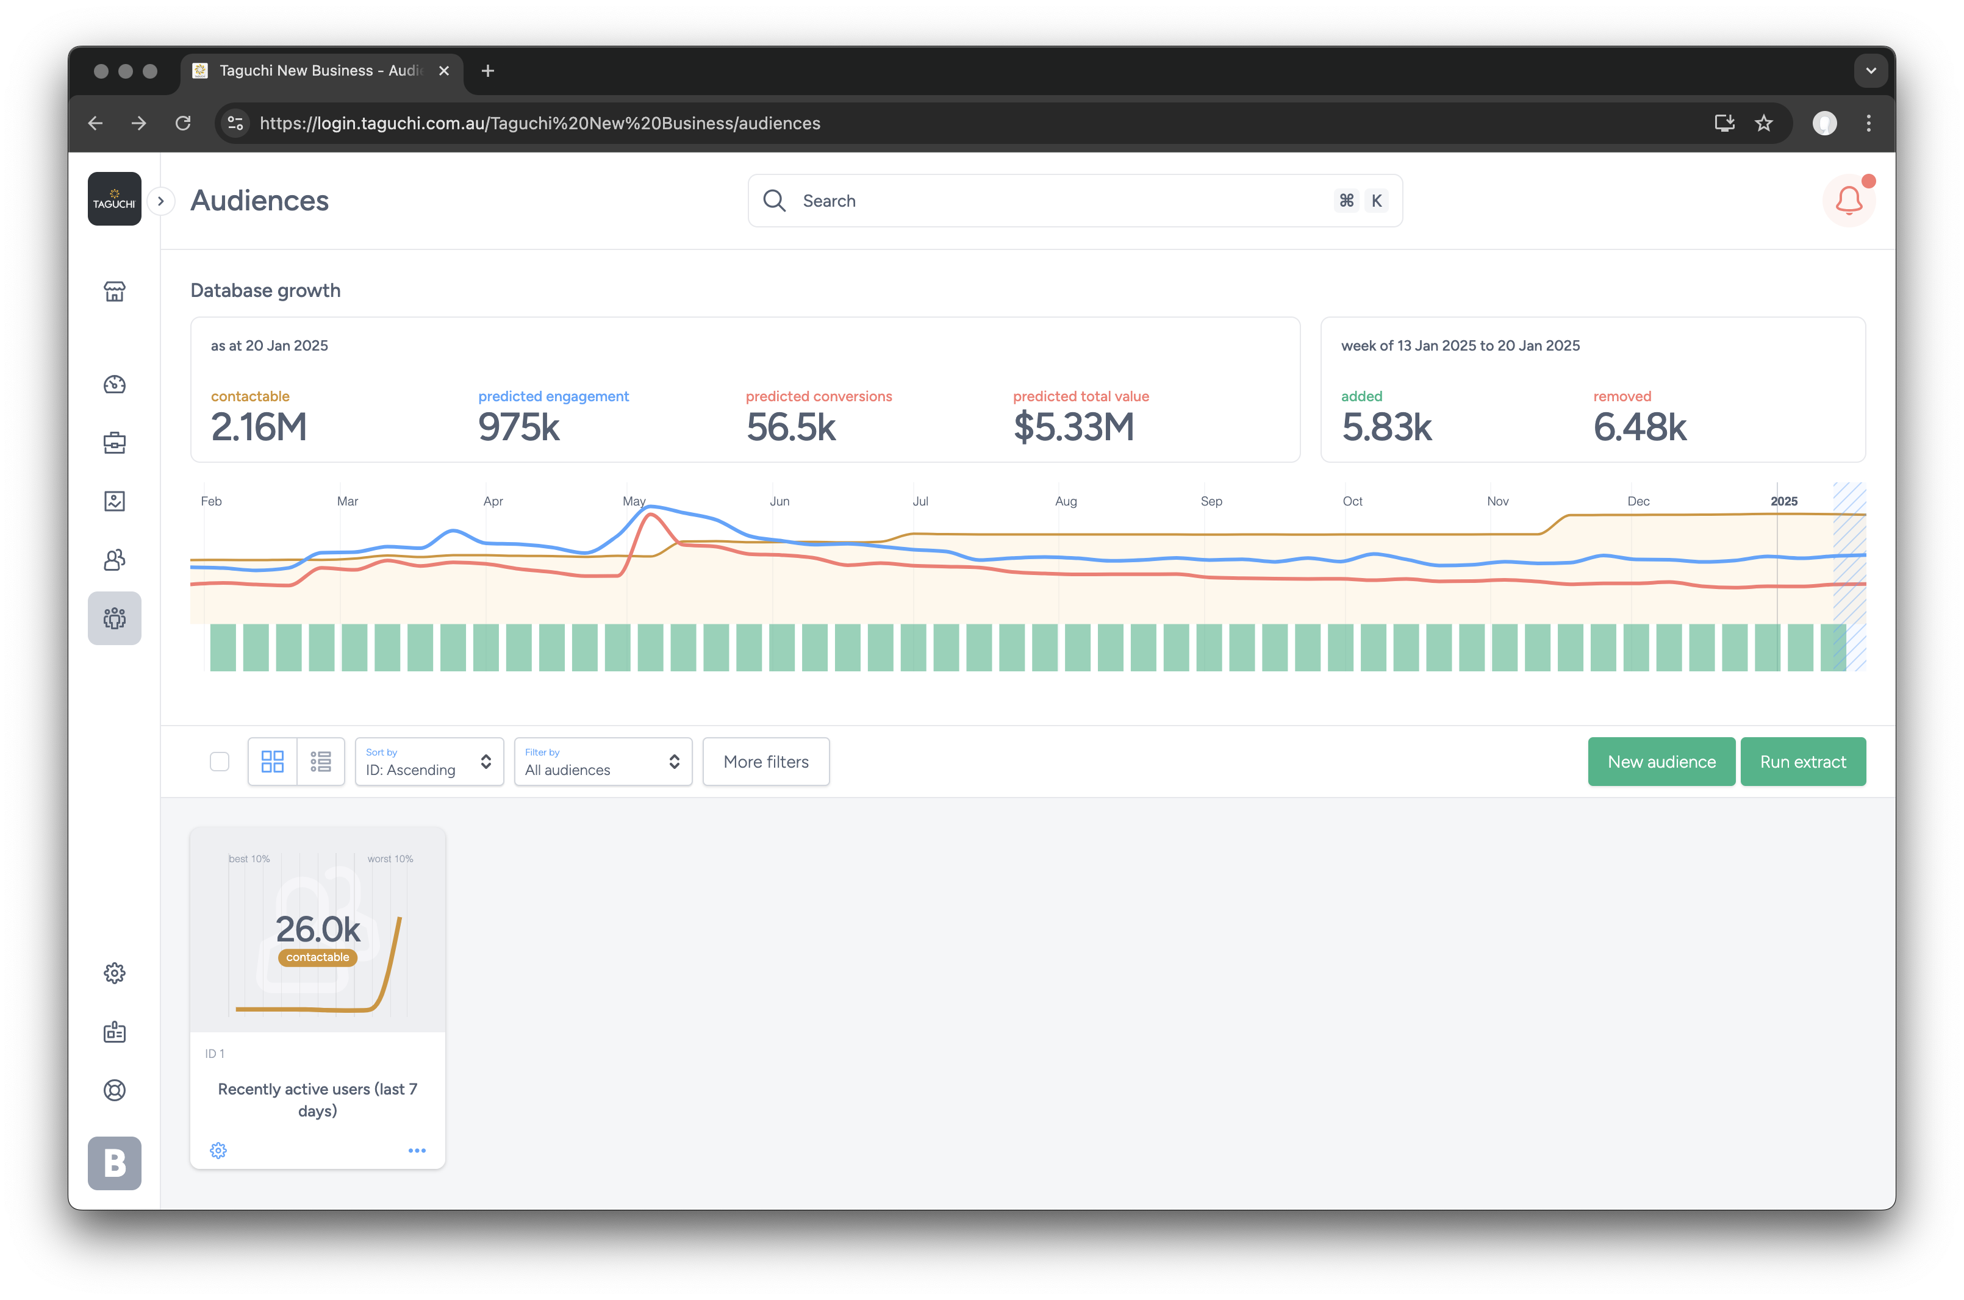
Task: Open the Sort by dropdown
Action: coord(429,761)
